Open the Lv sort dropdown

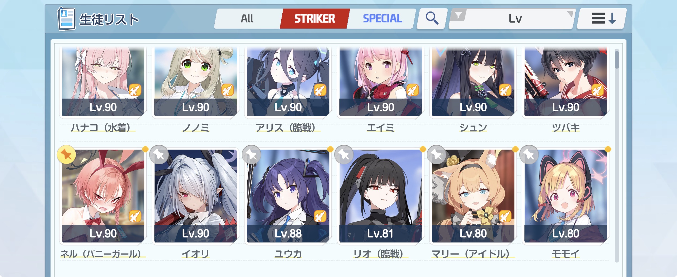click(511, 18)
